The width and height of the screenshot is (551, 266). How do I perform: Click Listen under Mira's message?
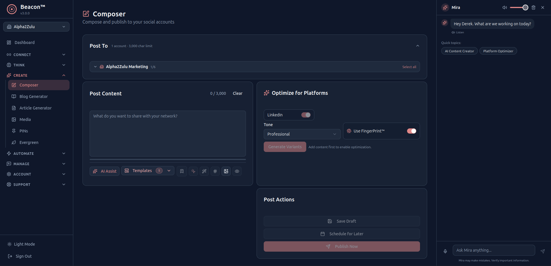(458, 32)
